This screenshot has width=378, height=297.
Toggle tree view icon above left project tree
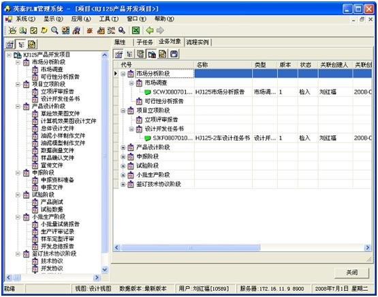22,44
